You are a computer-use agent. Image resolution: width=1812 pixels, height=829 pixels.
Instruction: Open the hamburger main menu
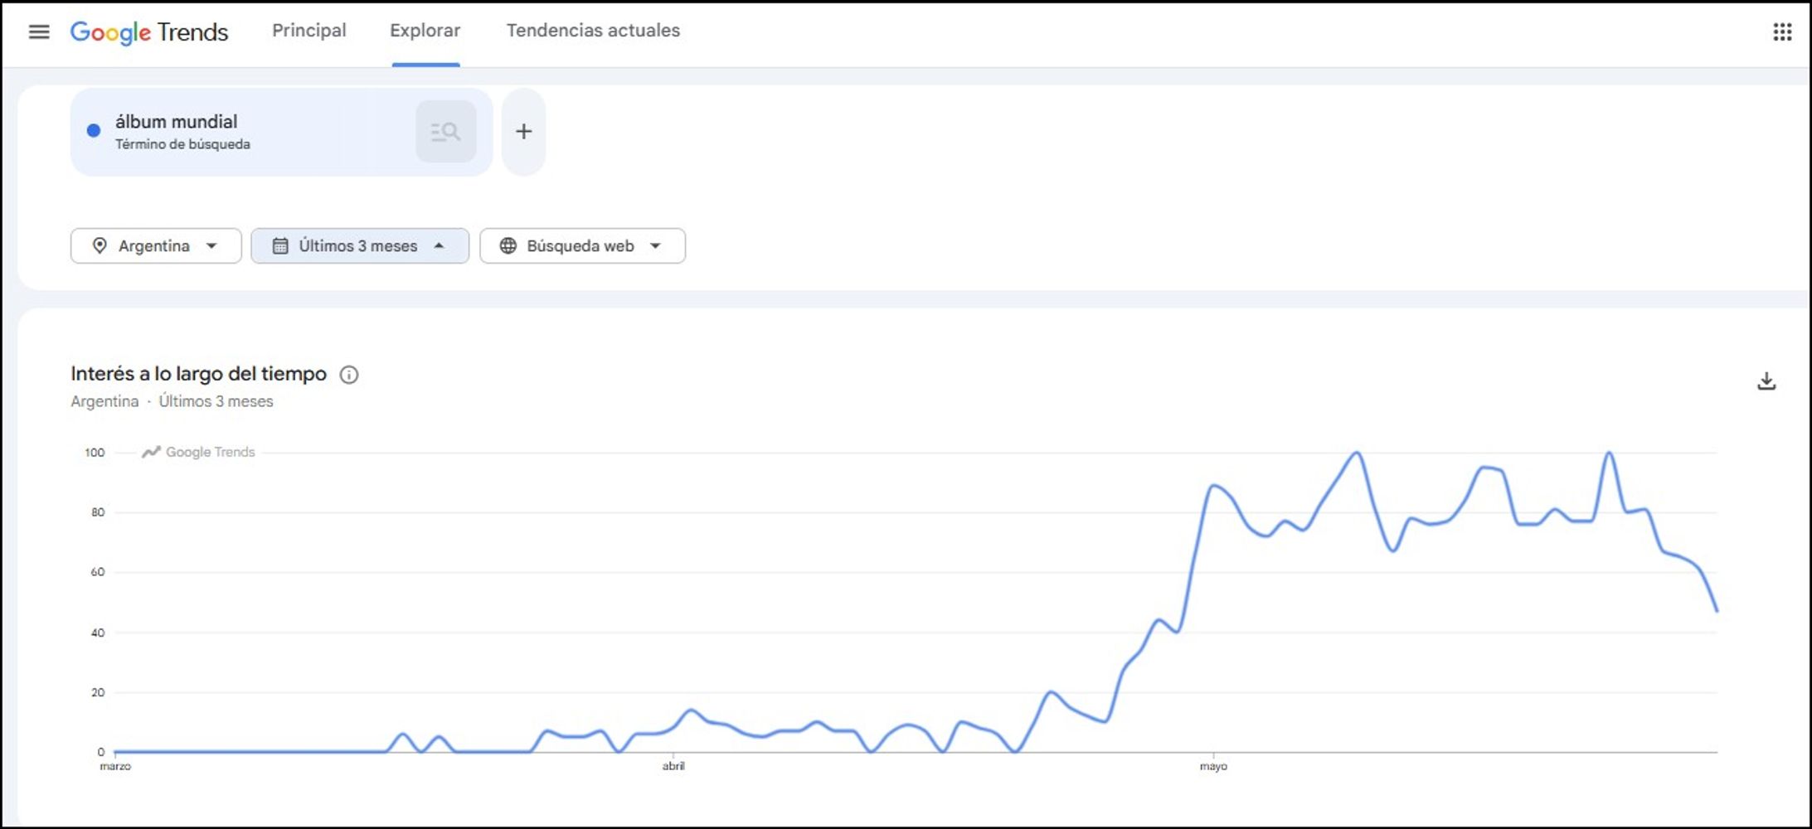coord(39,32)
